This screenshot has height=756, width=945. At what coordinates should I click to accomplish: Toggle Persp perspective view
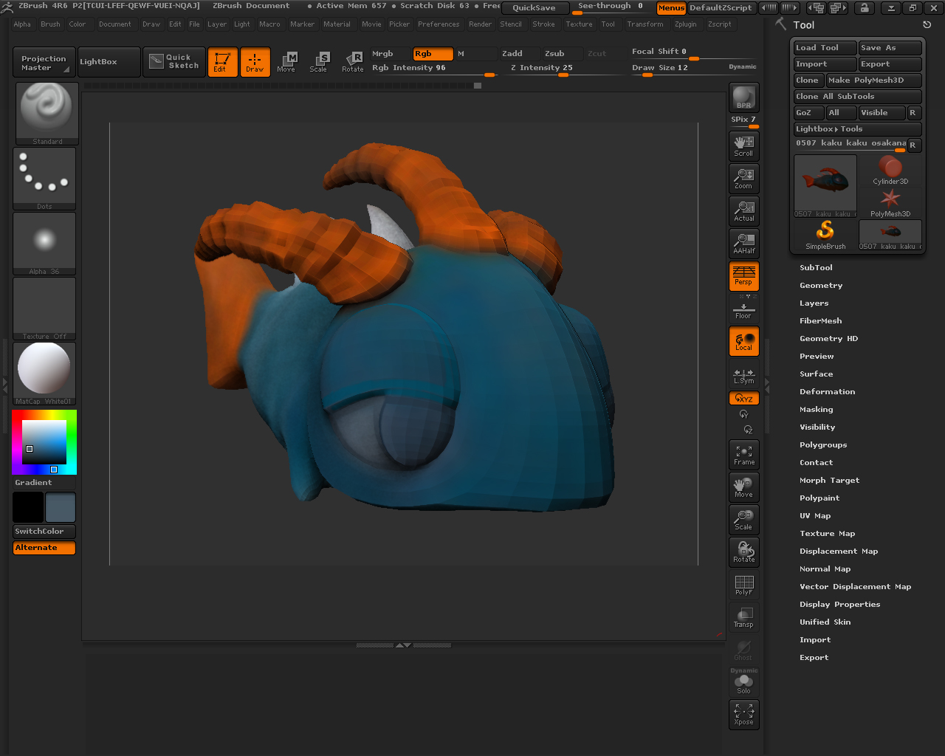pos(743,275)
